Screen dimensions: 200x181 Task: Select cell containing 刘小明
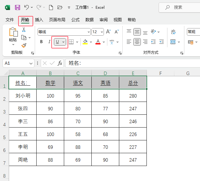23,96
